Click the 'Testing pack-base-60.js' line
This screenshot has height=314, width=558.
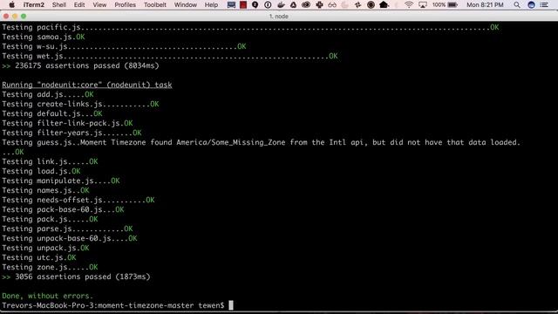[63, 209]
